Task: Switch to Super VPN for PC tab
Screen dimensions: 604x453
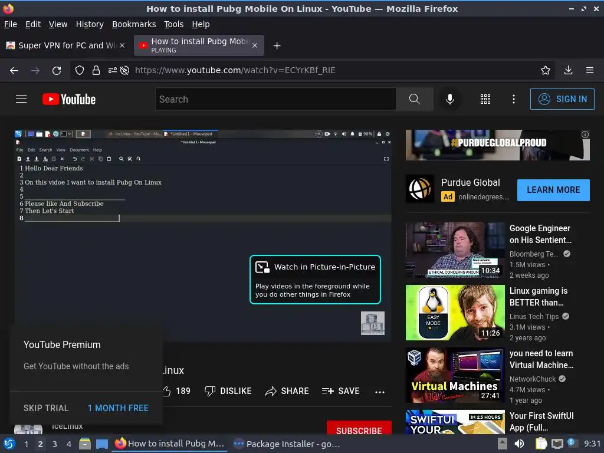Action: (65, 45)
